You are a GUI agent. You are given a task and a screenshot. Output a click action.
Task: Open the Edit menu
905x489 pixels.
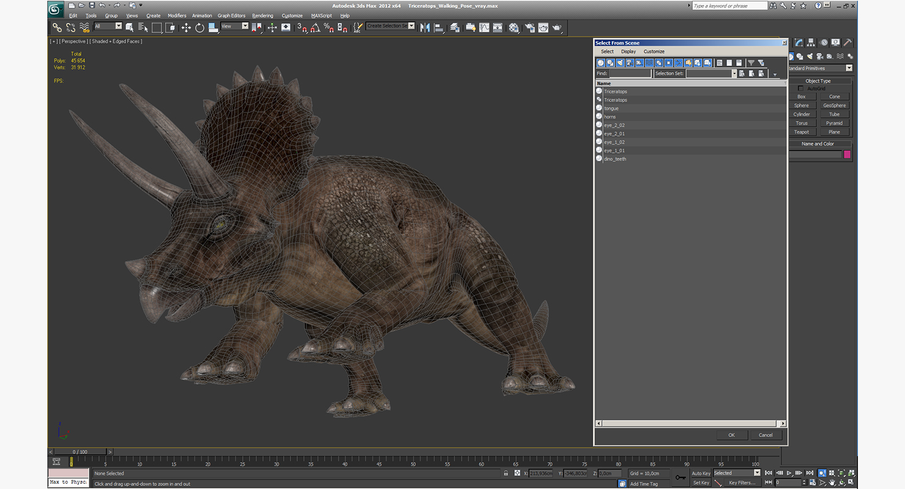(x=73, y=15)
